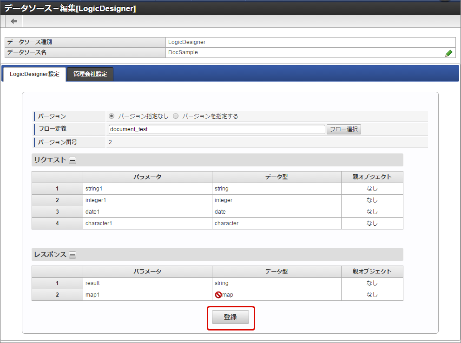Screen dimensions: 461x343
Task: Click the result response parameter cell
Action: pyautogui.click(x=147, y=283)
